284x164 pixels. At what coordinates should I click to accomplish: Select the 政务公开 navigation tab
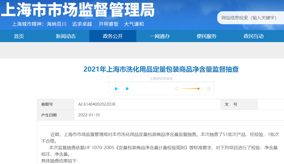coord(113,36)
